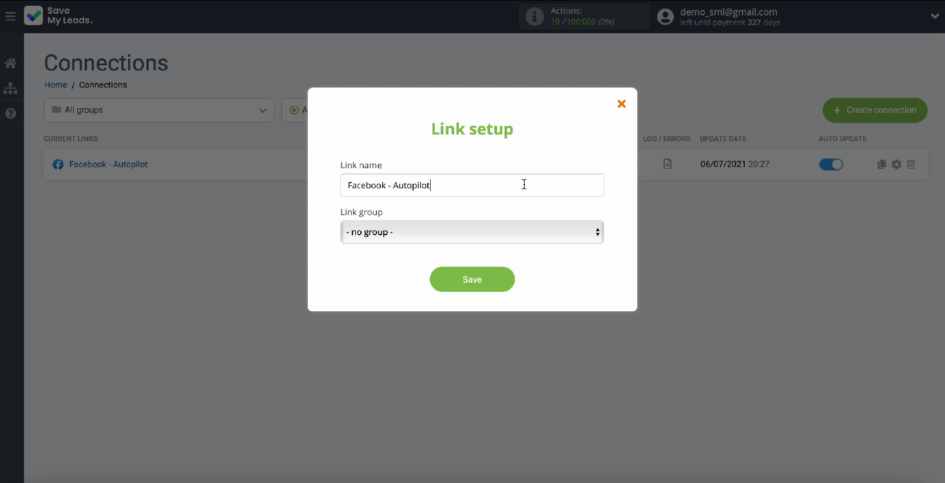View log for Facebook - Autopilot connection

pos(668,164)
